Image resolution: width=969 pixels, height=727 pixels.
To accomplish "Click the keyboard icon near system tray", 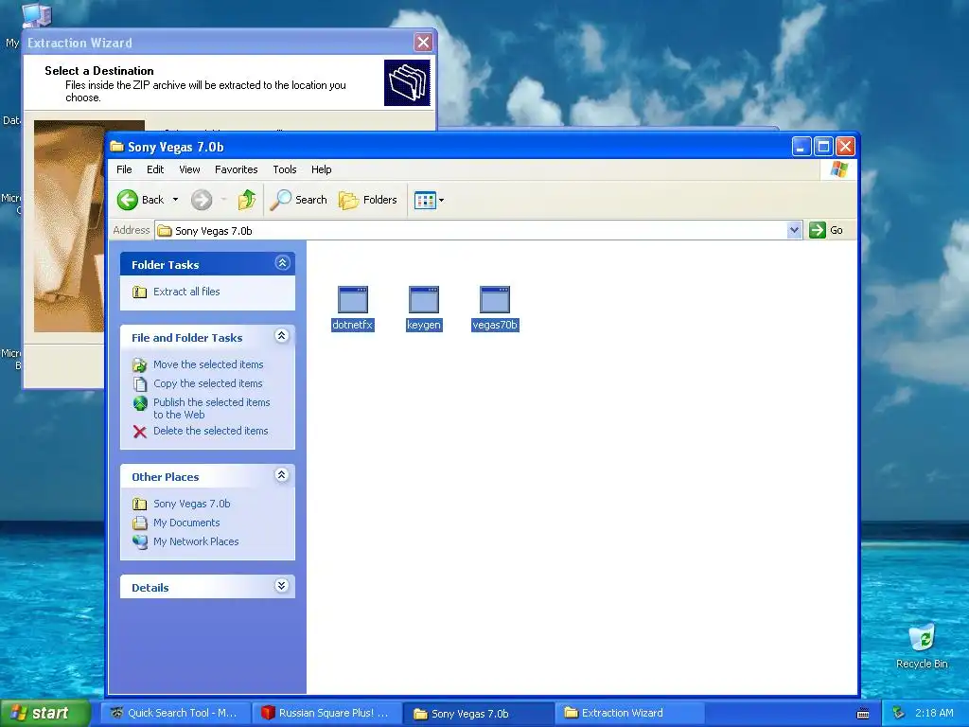I will click(x=863, y=714).
